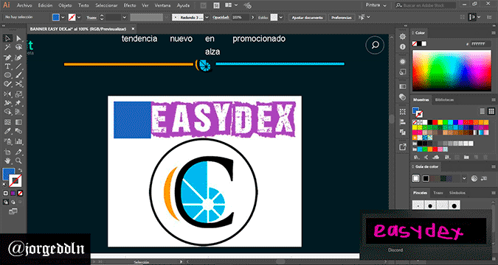Screen dimensions: 498x265
Task: Switch Muestras panel to thumbnail grid view
Action: click(x=491, y=111)
